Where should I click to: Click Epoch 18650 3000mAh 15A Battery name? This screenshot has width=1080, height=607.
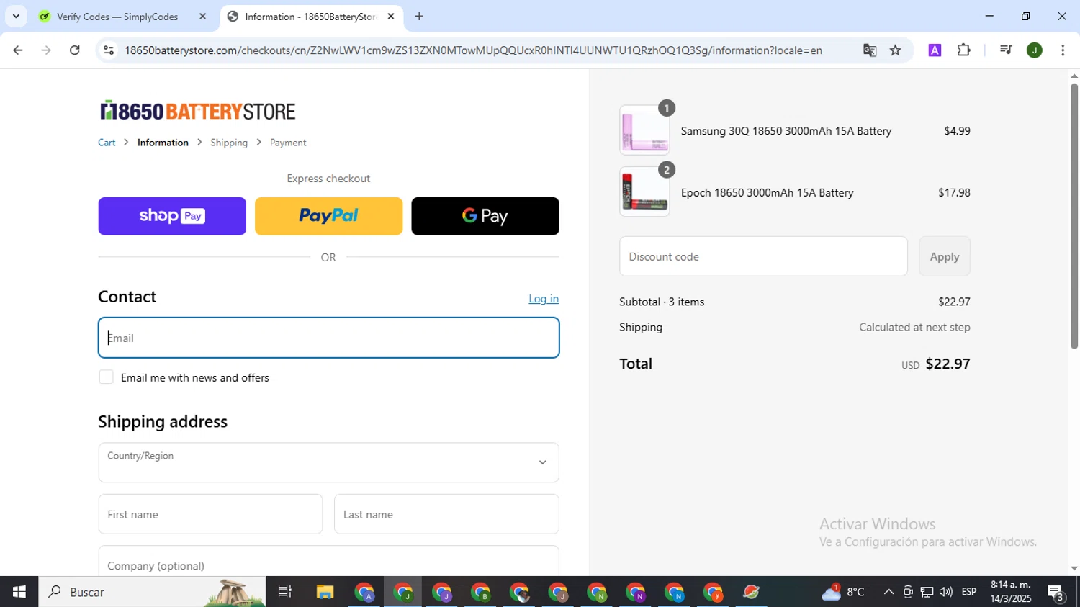[x=768, y=193]
